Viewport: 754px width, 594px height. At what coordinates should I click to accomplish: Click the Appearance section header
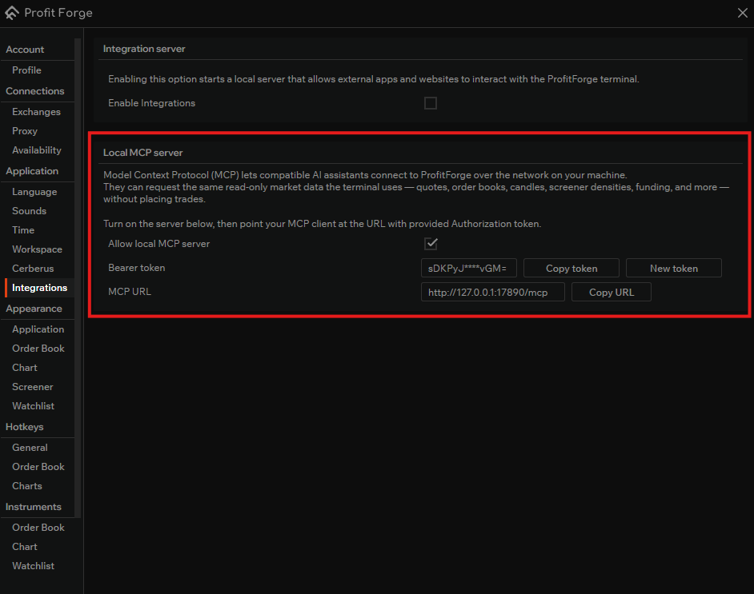click(x=34, y=309)
